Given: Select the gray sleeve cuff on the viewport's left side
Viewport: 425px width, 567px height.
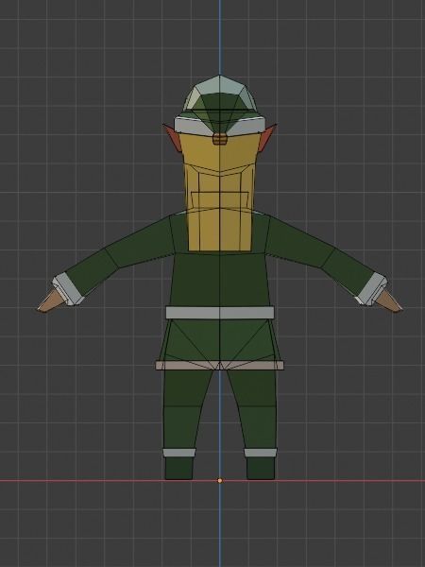Looking at the screenshot, I should 69,289.
